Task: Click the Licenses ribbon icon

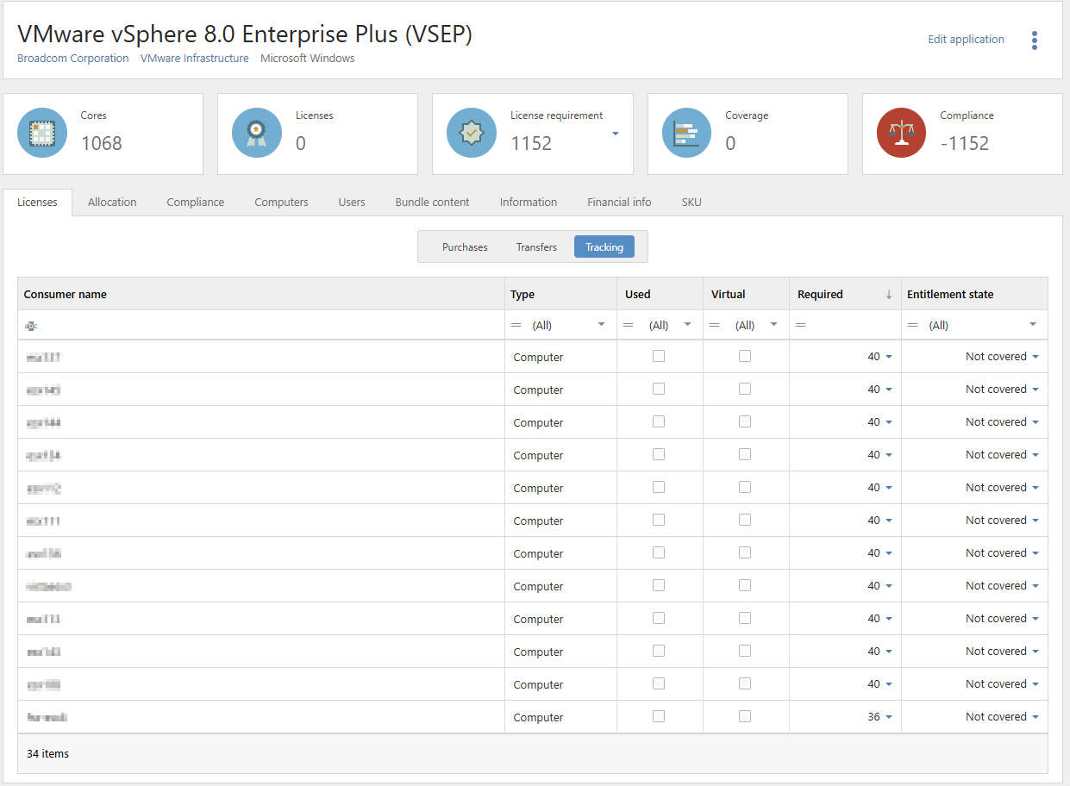Action: (x=256, y=133)
